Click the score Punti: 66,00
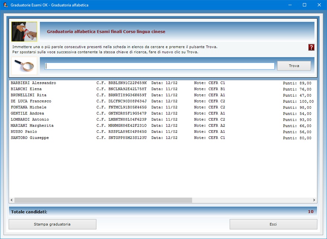 click(x=297, y=126)
